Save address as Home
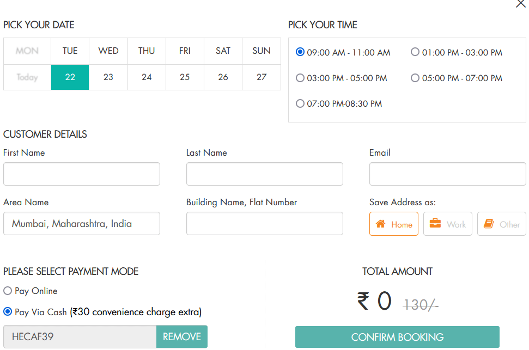Screen dimensions: 529x350 point(393,224)
